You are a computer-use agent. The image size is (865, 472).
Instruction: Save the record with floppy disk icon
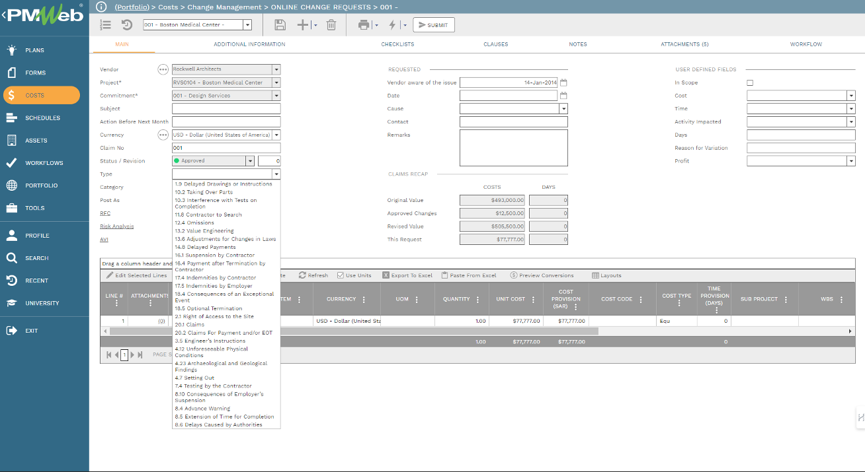pyautogui.click(x=280, y=24)
